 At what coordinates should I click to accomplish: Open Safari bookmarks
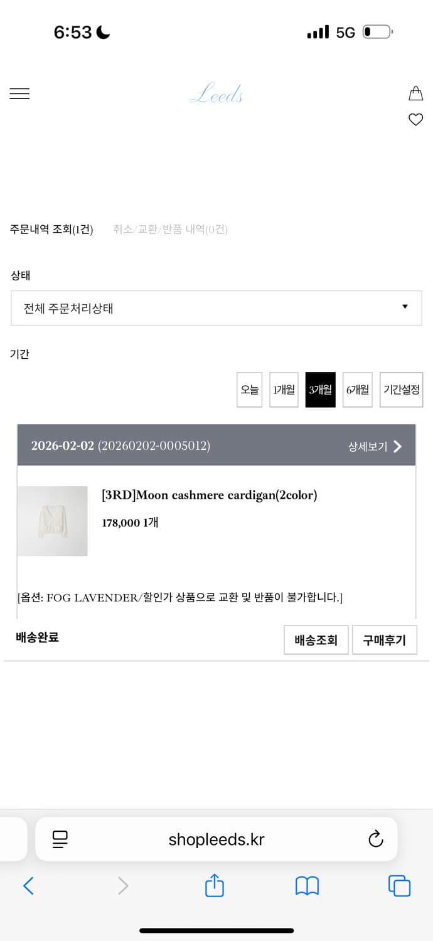coord(307,886)
